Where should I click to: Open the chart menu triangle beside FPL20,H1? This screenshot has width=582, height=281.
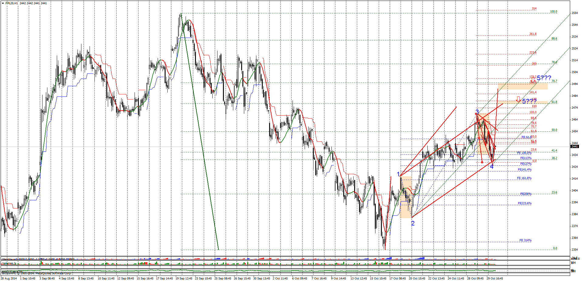coord(3,3)
